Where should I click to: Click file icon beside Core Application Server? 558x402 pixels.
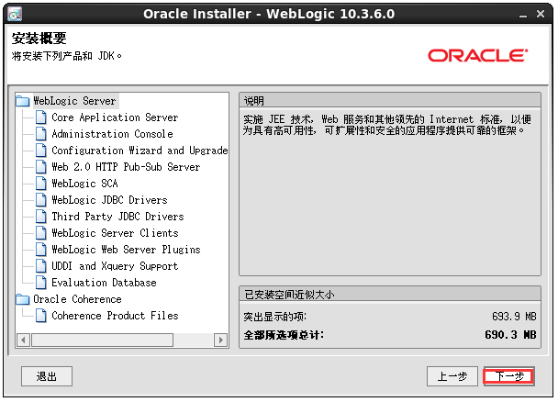pos(41,117)
